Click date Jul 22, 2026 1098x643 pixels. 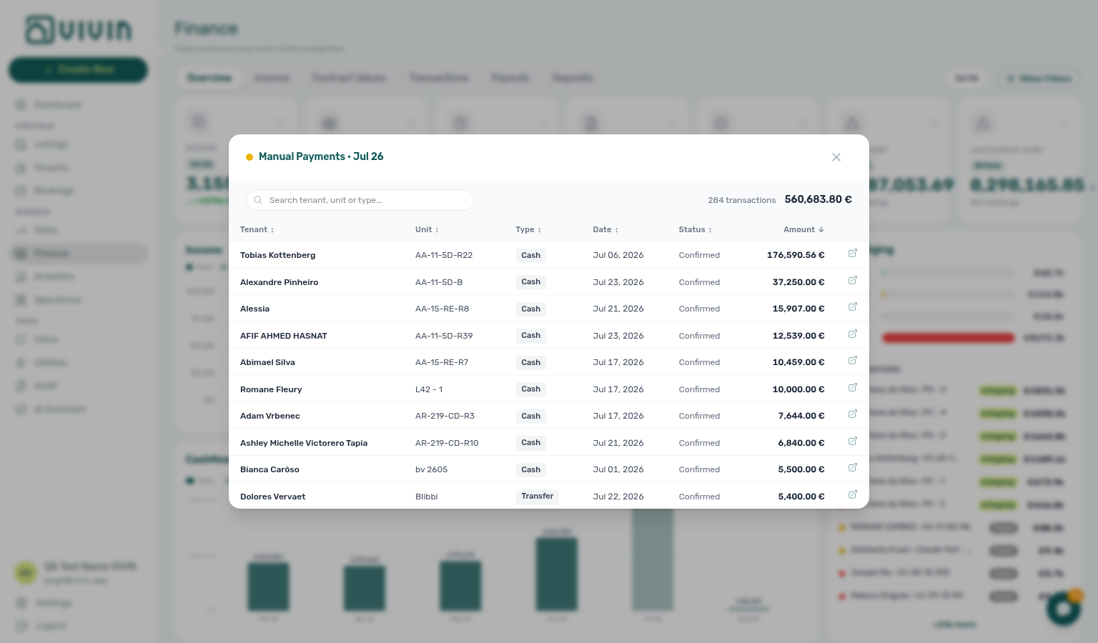(x=618, y=497)
